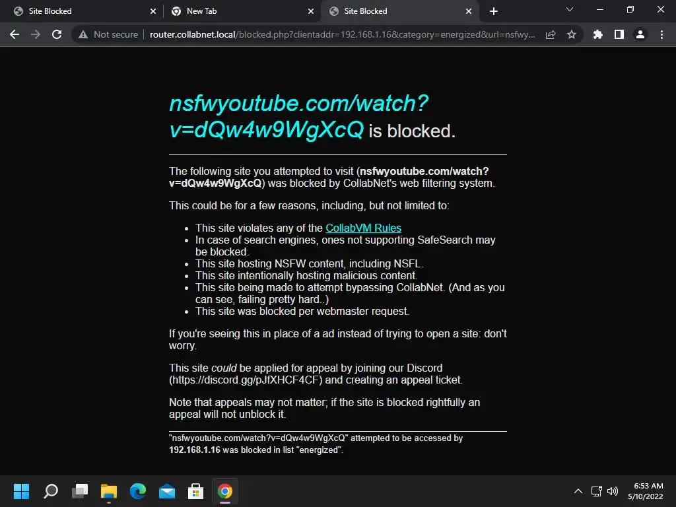Restore down the Chrome window
Image resolution: width=676 pixels, height=507 pixels.
(x=630, y=9)
